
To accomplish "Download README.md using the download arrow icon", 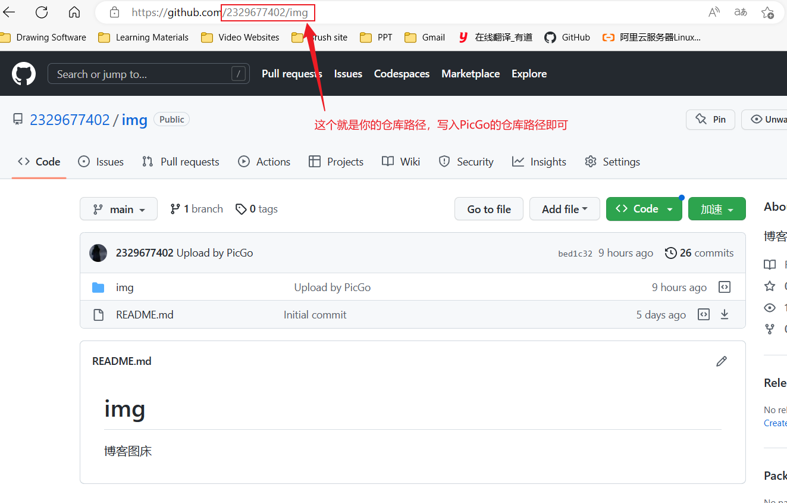I will tap(725, 314).
